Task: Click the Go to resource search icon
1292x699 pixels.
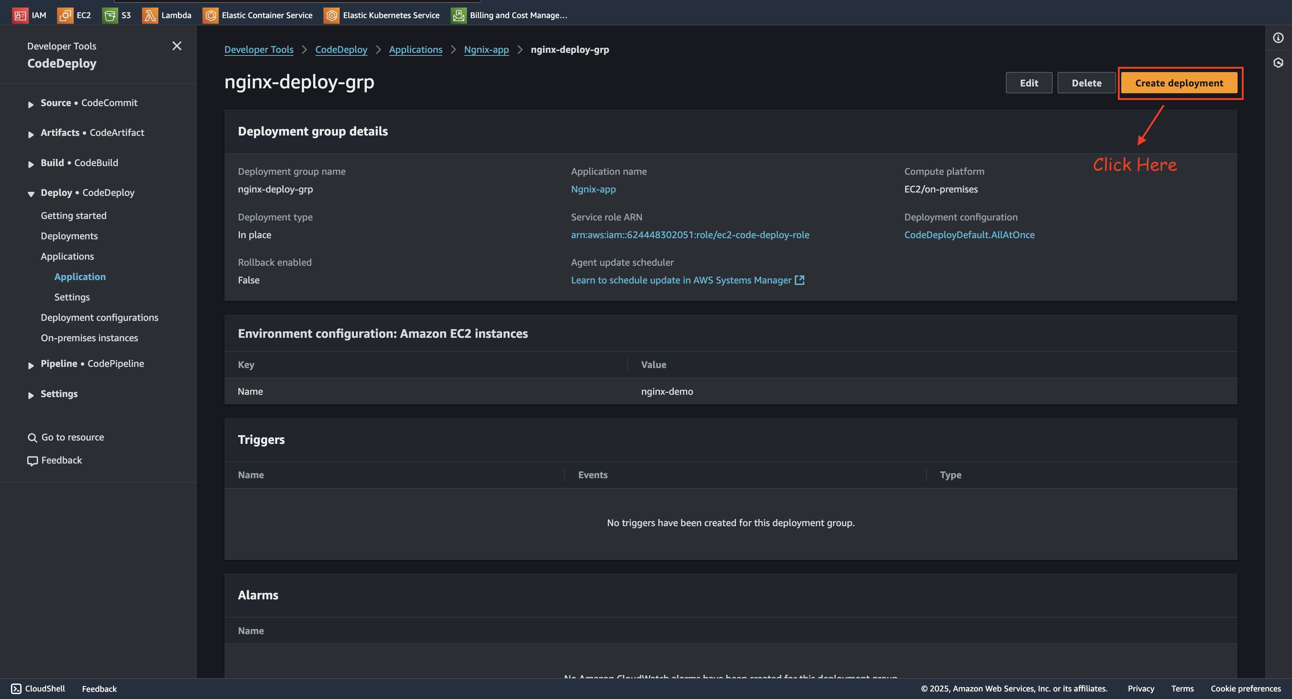Action: 32,437
